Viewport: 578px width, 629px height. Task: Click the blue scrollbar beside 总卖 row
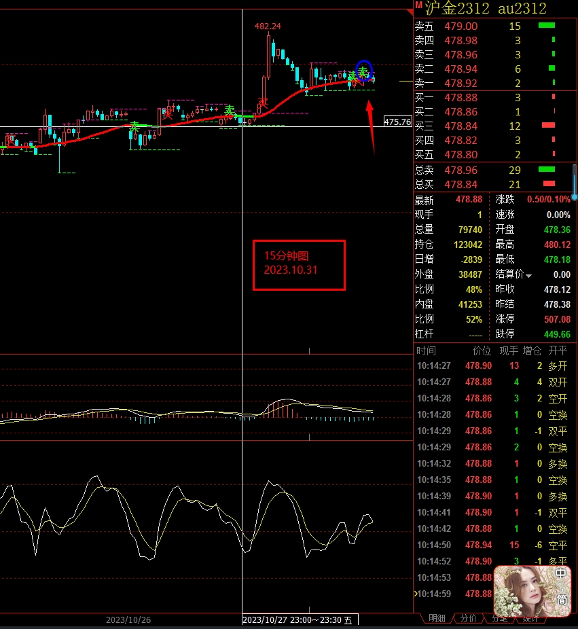point(575,182)
